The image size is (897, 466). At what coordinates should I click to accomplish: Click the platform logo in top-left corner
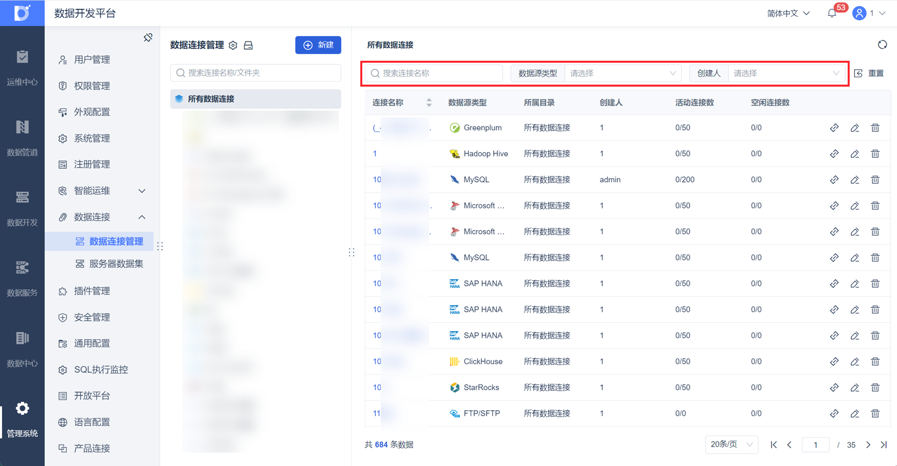click(x=22, y=13)
